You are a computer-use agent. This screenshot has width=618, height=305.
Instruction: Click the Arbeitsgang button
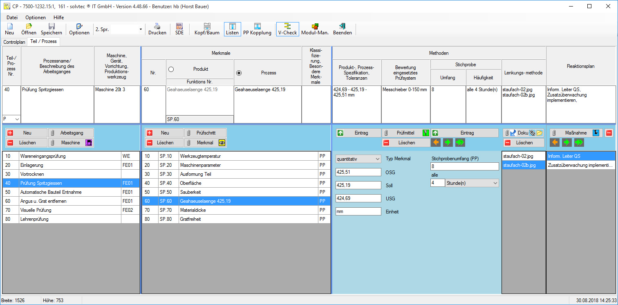[71, 133]
